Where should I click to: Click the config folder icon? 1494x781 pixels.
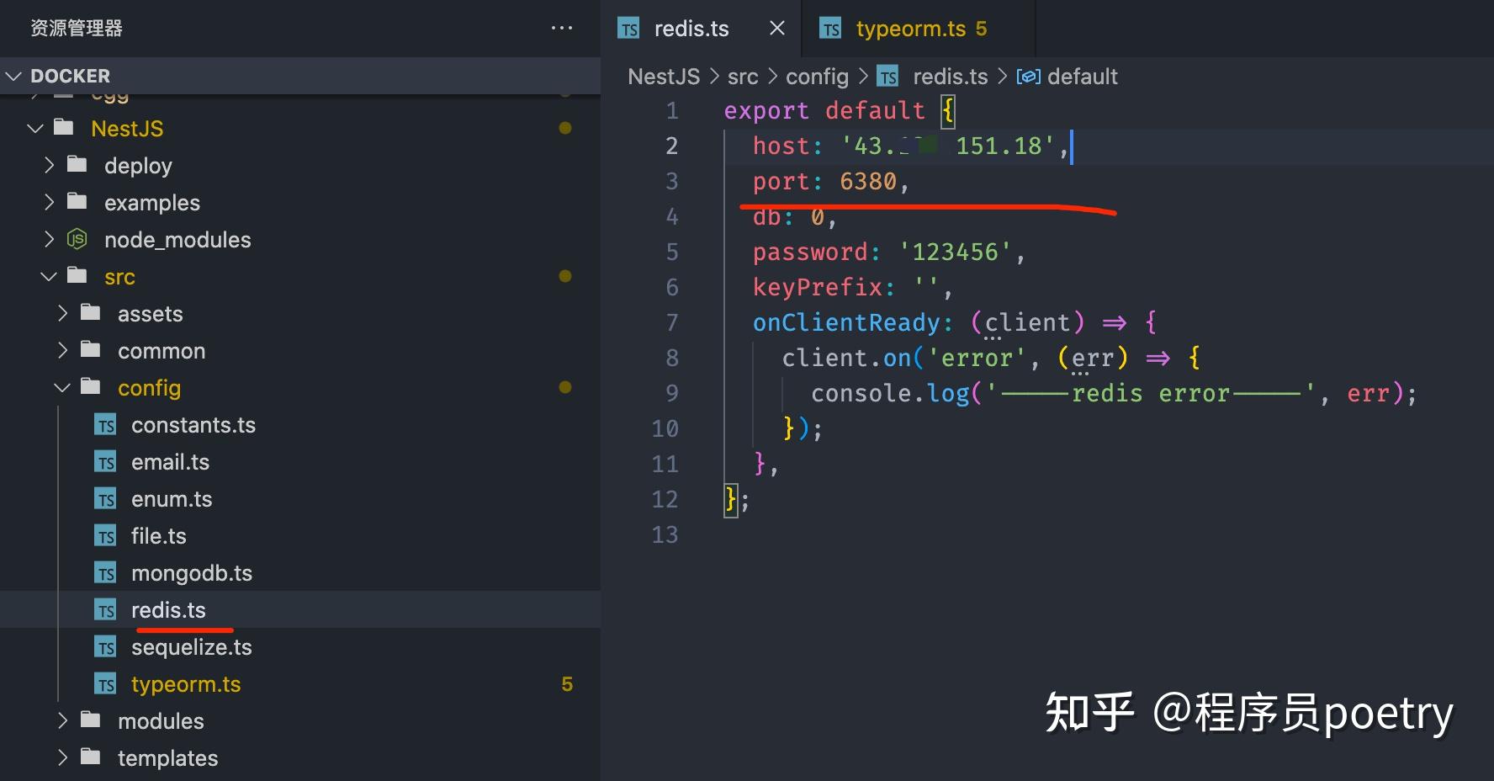90,387
